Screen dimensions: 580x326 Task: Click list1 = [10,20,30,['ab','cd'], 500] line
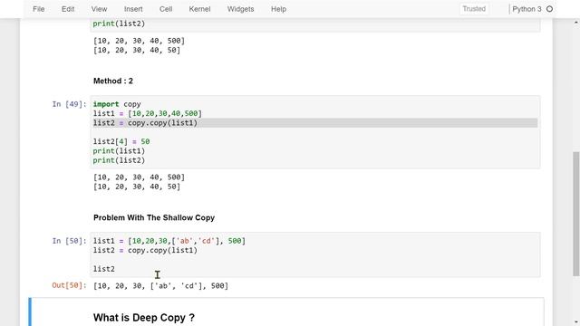click(169, 241)
